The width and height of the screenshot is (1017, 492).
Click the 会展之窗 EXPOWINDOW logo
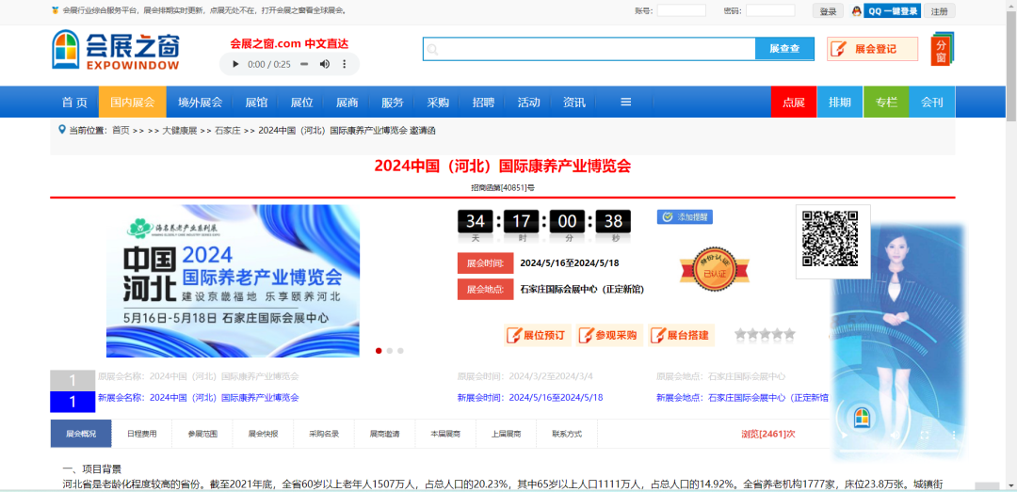coord(115,50)
